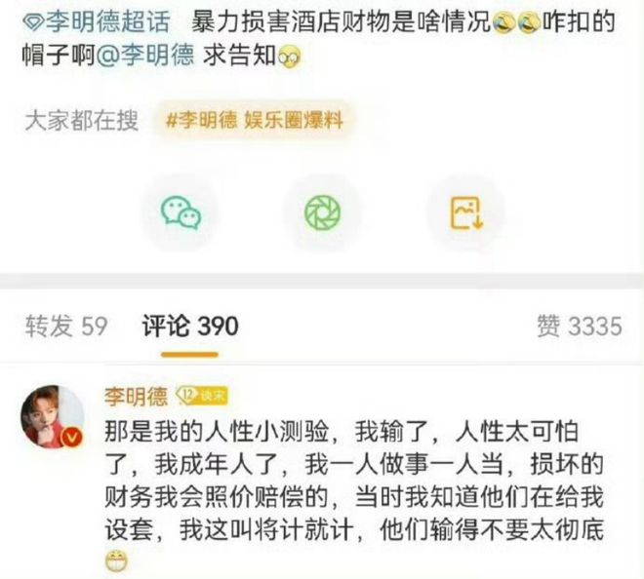Viewport: 644px width, 579px height.
Task: Open the #李明德 娱乐圈爆料 trending tag
Action: (255, 121)
